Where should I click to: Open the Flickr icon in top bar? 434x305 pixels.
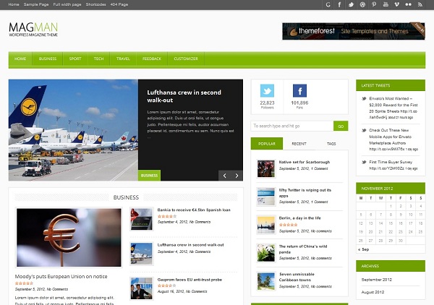click(x=408, y=5)
